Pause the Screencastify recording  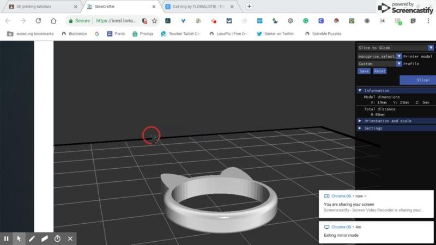click(x=7, y=238)
